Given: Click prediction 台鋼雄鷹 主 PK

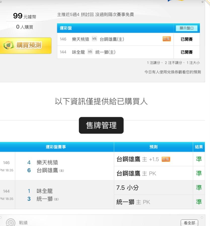Looking at the screenshot, I should [x=136, y=173].
